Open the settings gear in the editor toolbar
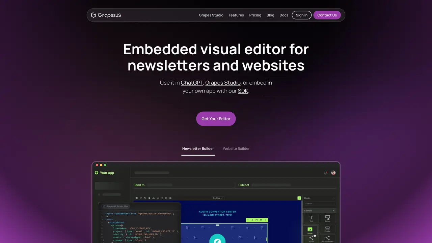 137,198
